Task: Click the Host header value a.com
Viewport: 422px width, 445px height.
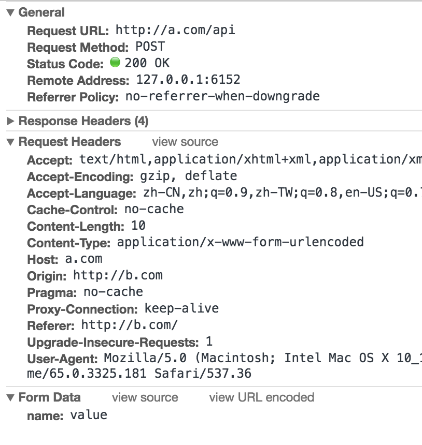Action: 83,259
